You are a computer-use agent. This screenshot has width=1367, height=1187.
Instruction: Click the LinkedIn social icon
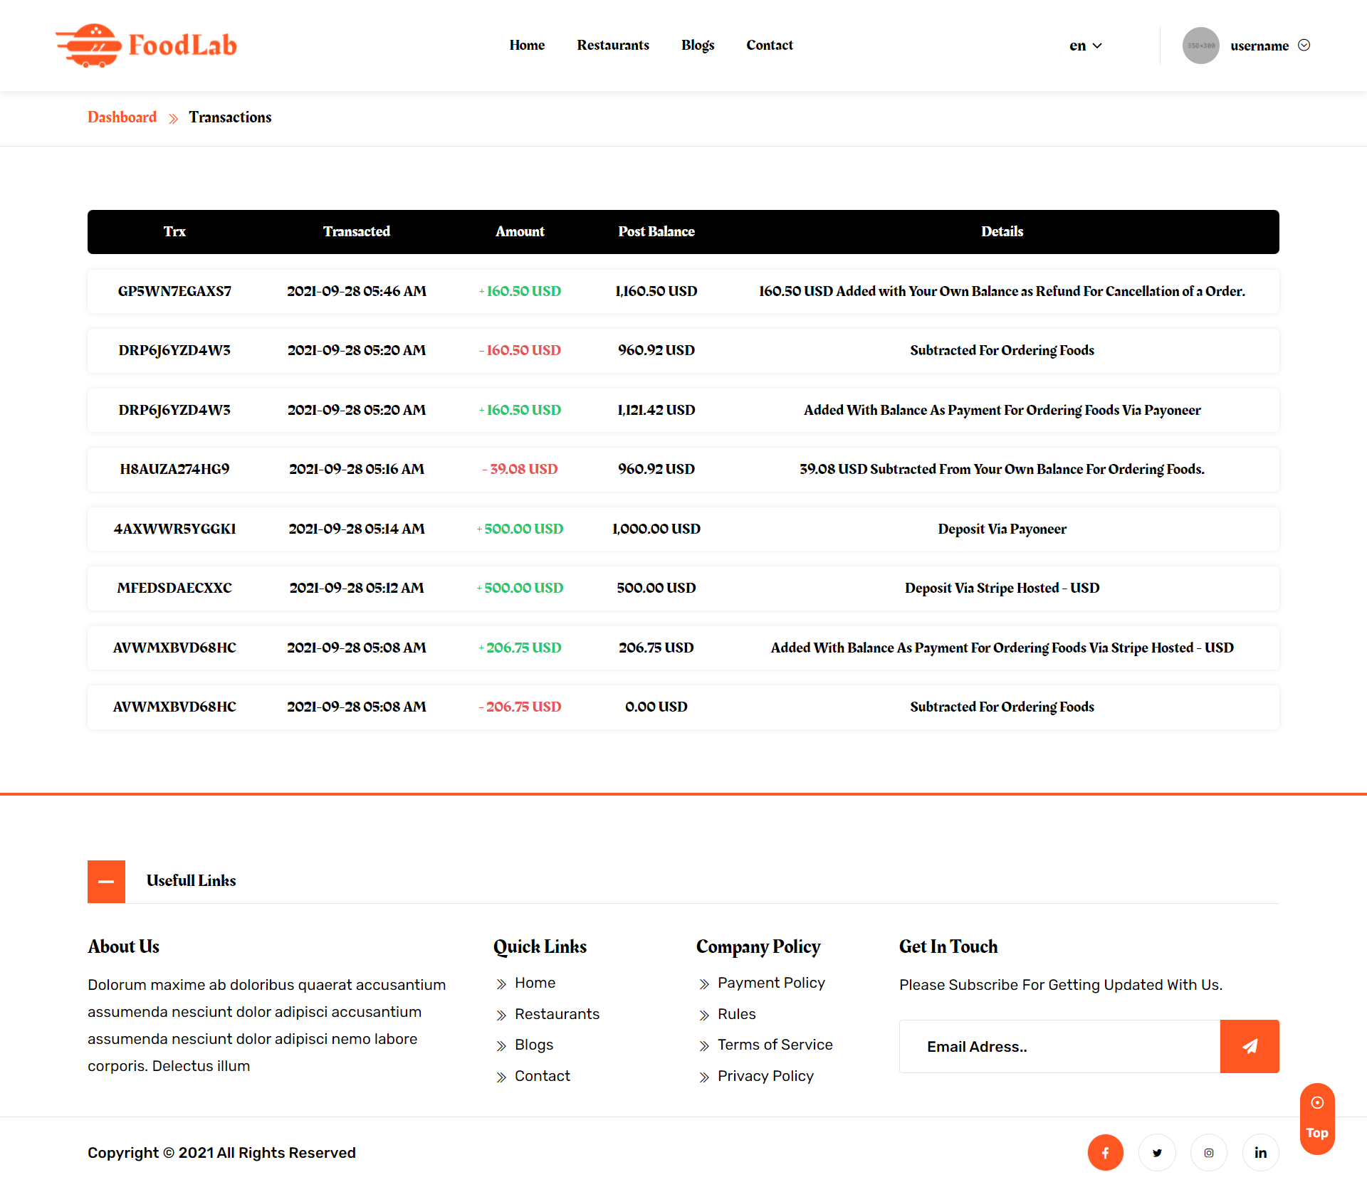point(1260,1152)
